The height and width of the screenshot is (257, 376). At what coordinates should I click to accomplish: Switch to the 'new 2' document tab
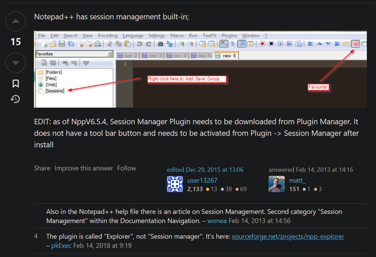click(x=127, y=56)
